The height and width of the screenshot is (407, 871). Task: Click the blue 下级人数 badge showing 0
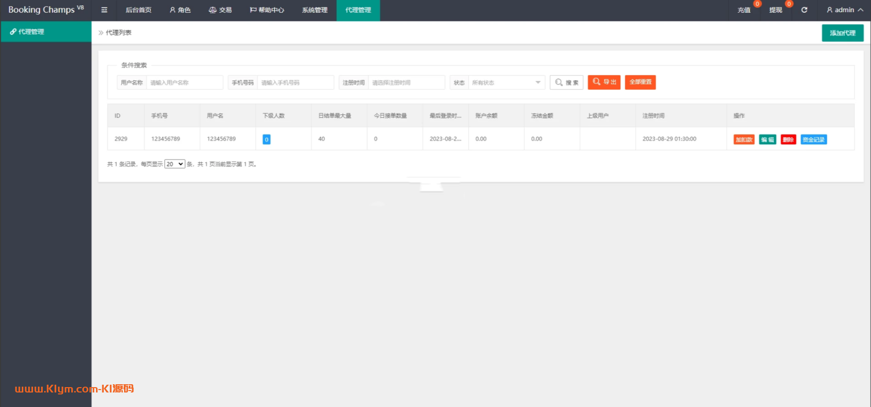coord(267,140)
